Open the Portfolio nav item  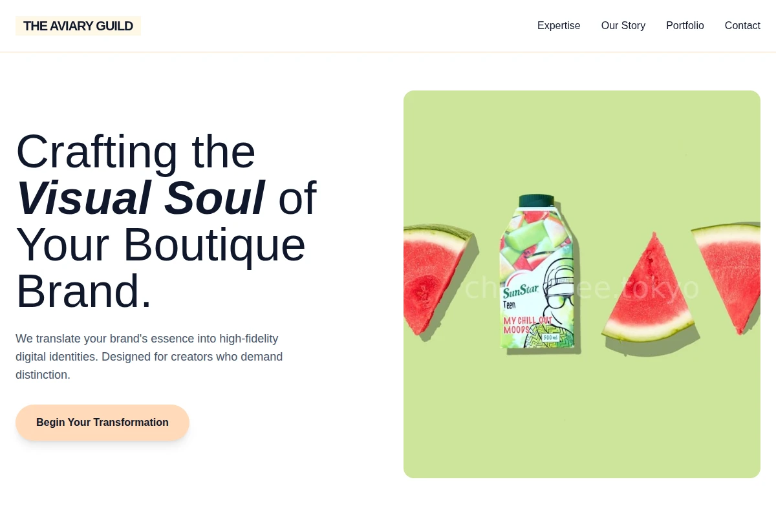click(685, 26)
